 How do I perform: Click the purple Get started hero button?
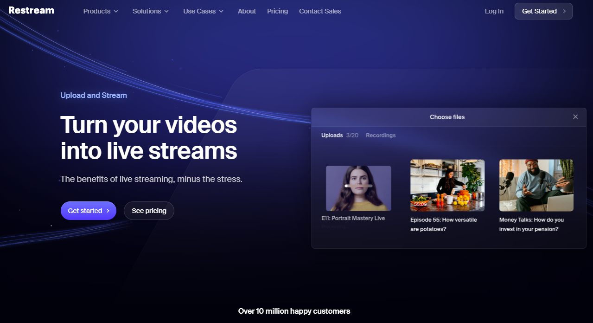pyautogui.click(x=88, y=211)
